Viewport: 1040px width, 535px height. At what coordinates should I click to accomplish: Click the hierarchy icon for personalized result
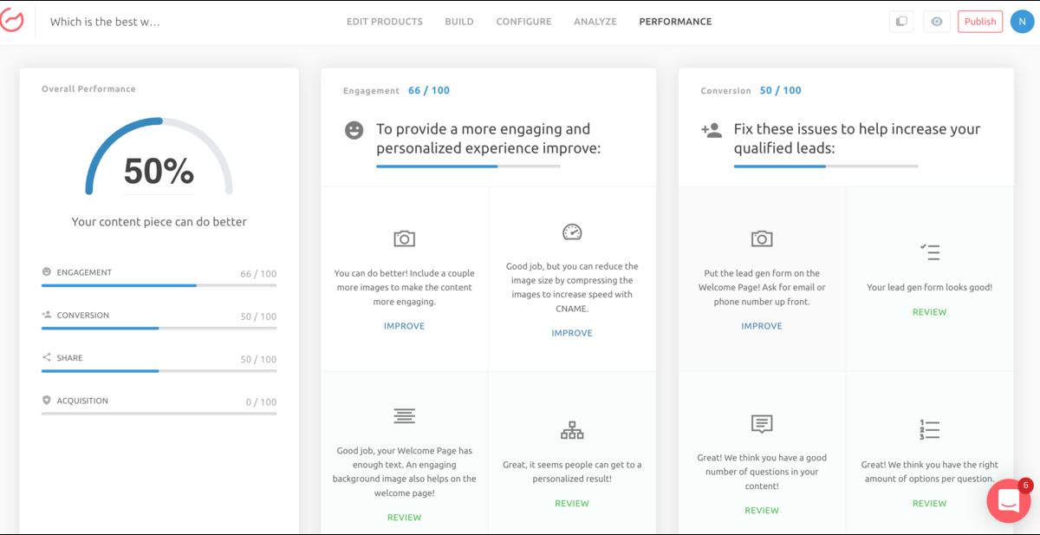[572, 429]
